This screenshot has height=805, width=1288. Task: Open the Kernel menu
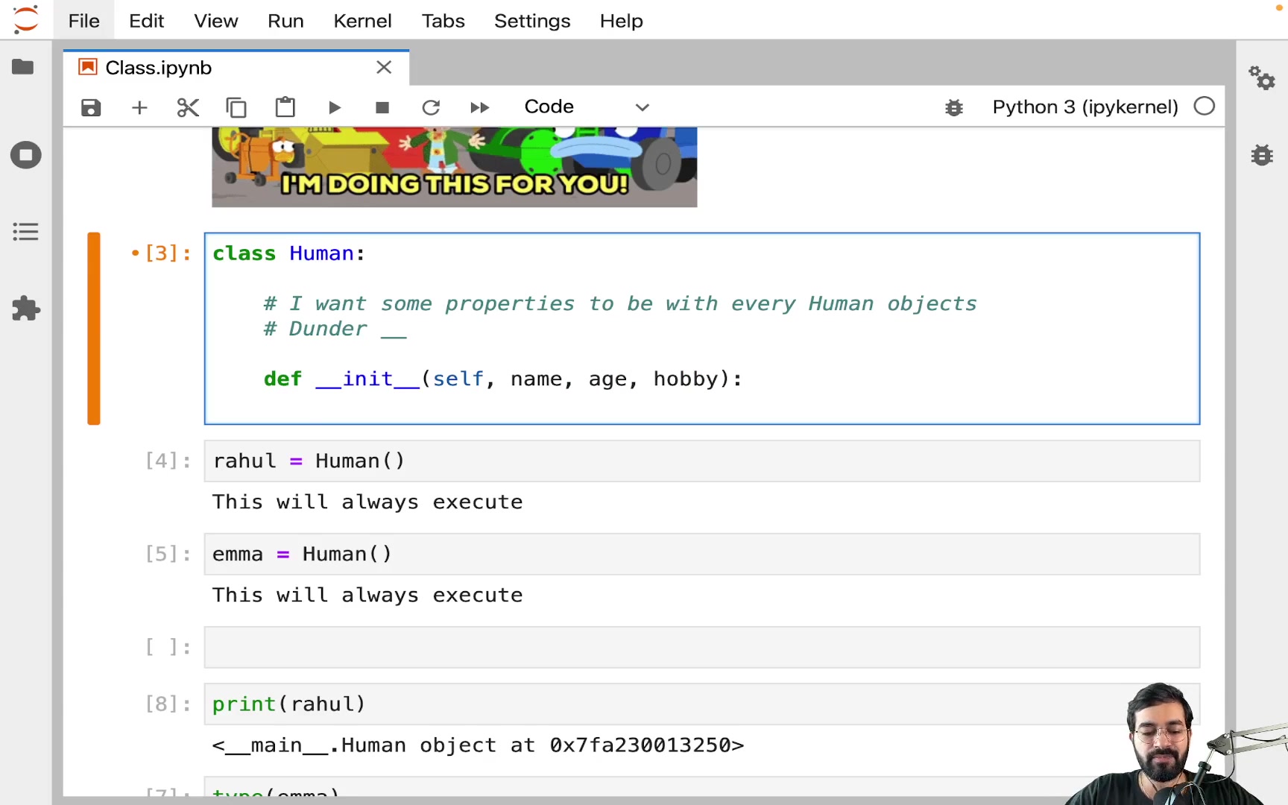(x=362, y=21)
